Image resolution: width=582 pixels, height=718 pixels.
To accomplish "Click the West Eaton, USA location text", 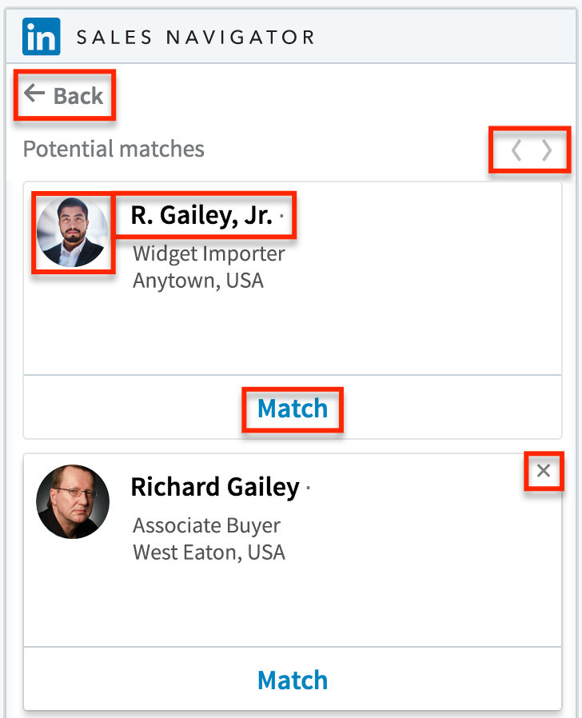I will pos(207,552).
